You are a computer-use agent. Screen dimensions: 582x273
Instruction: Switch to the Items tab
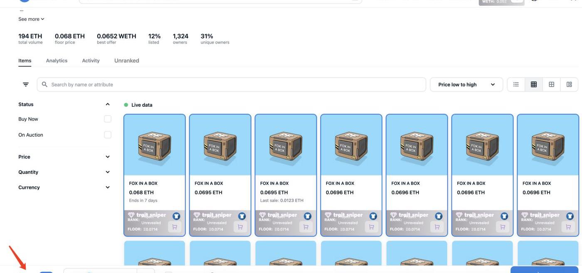(x=25, y=61)
